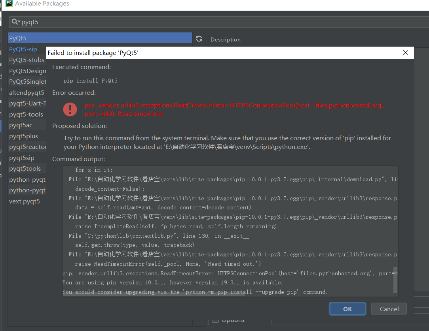Viewport: 429px width, 331px height.
Task: Select the PyQt5-stubs package
Action: (x=27, y=60)
